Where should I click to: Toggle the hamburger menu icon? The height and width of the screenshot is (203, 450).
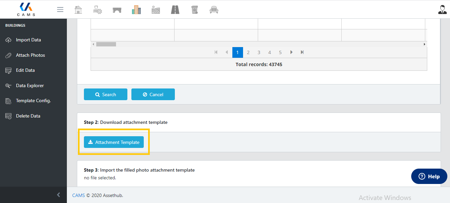(x=60, y=10)
